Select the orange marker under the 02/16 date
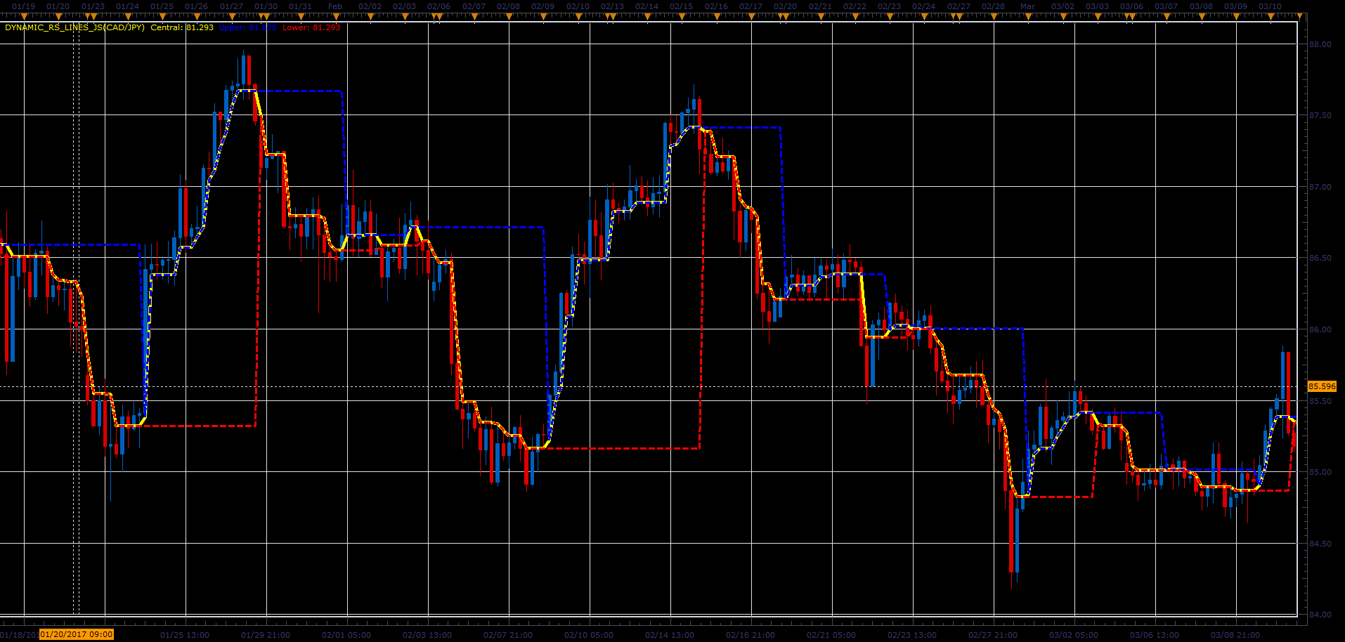The height and width of the screenshot is (642, 1345). [716, 16]
